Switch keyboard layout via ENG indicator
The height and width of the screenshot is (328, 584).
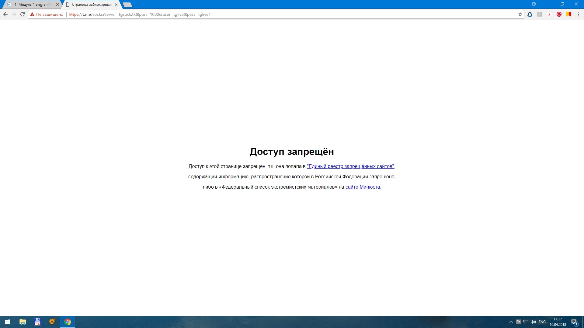542,322
